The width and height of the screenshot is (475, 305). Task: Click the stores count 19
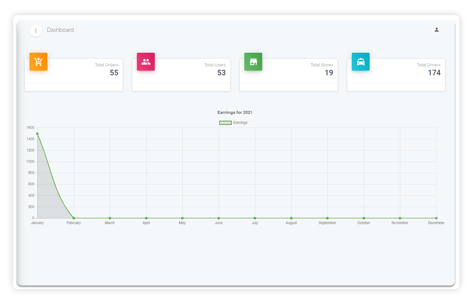coord(329,73)
